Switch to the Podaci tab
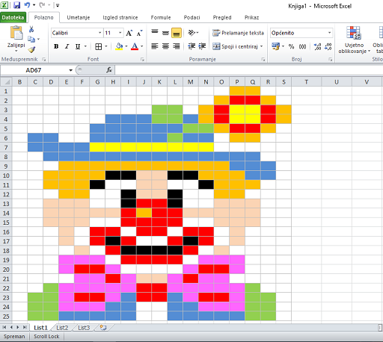Viewport: 383px width, 342px height. pyautogui.click(x=191, y=17)
